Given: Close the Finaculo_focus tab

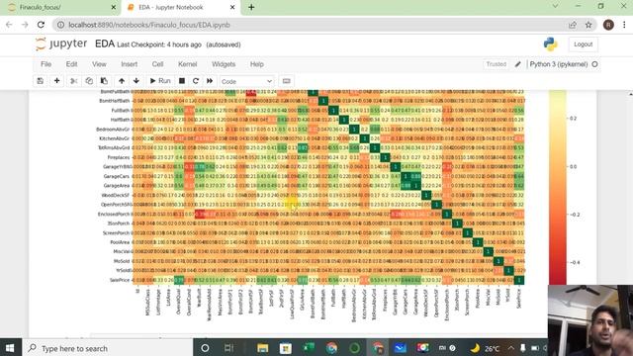Looking at the screenshot, I should [114, 7].
